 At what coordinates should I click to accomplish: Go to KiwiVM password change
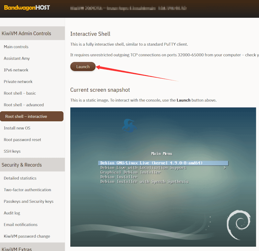point(27,236)
